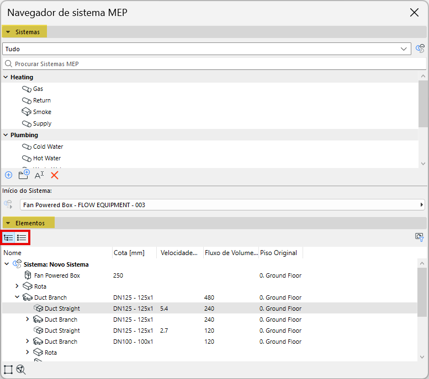The width and height of the screenshot is (429, 379).
Task: Click the Fan Powered Box cota value 250
Action: (x=118, y=275)
